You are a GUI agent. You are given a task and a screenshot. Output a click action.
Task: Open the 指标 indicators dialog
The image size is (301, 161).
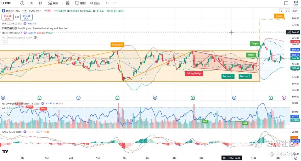point(53,3)
